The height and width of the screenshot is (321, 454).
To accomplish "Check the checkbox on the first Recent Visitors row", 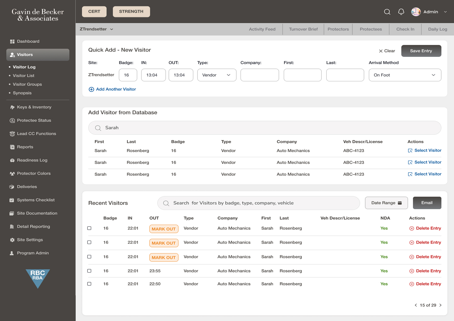I will pos(89,228).
